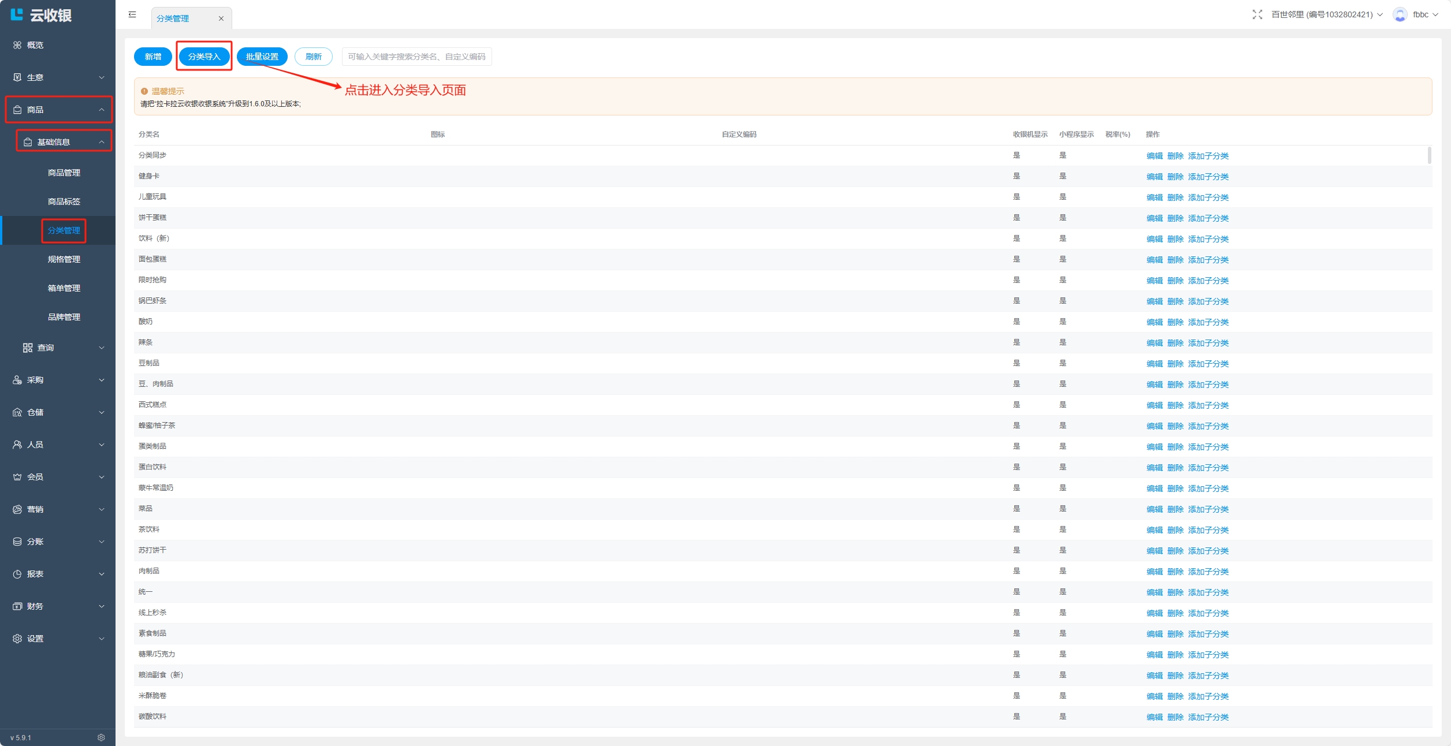Image resolution: width=1451 pixels, height=746 pixels.
Task: Click the 分类导入 button
Action: click(204, 57)
